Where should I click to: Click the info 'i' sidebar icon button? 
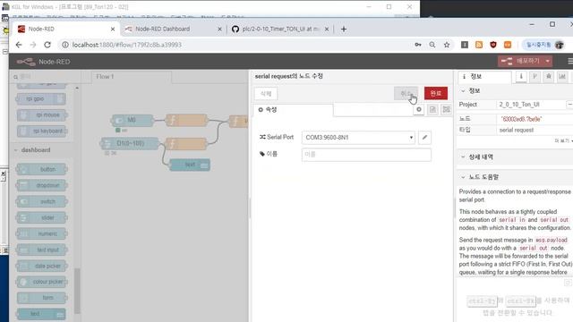tap(521, 76)
